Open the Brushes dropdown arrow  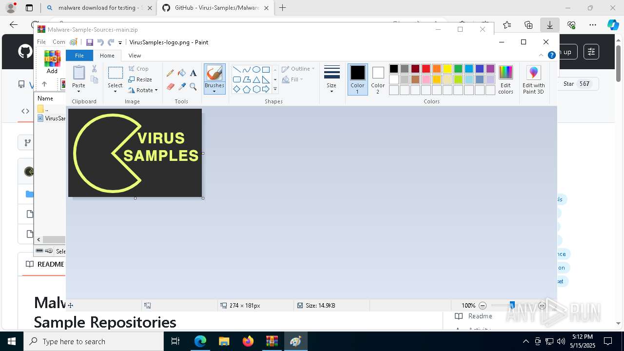coord(214,91)
